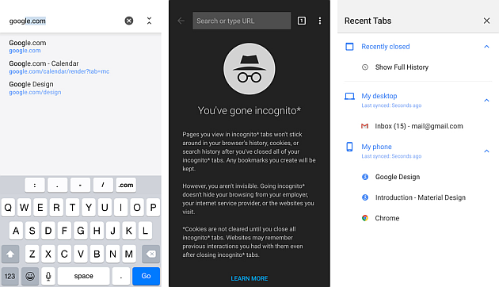Tap the microphone key on keyboard
The width and height of the screenshot is (499, 287).
(48, 276)
